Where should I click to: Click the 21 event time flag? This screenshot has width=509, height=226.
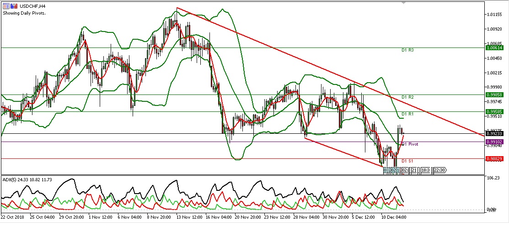(x=414, y=170)
